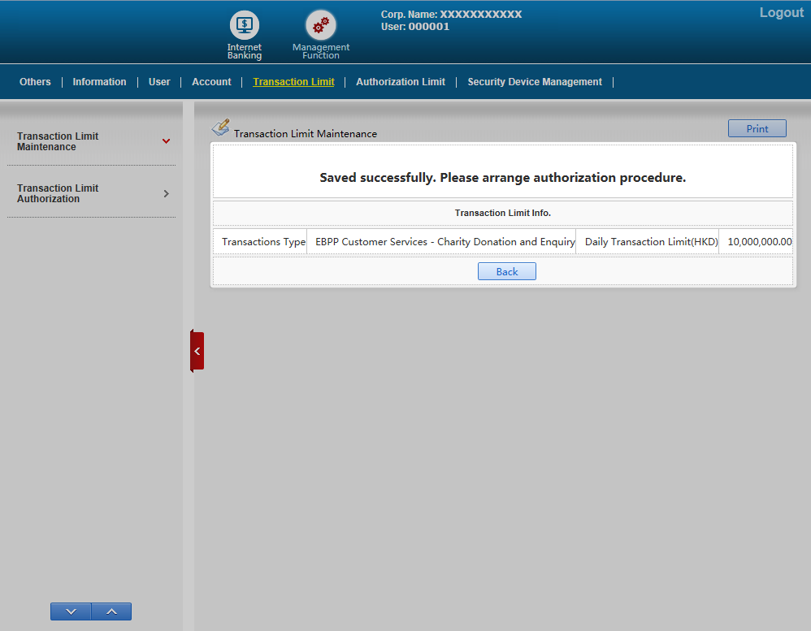811x631 pixels.
Task: Select the Account menu item
Action: pos(211,82)
